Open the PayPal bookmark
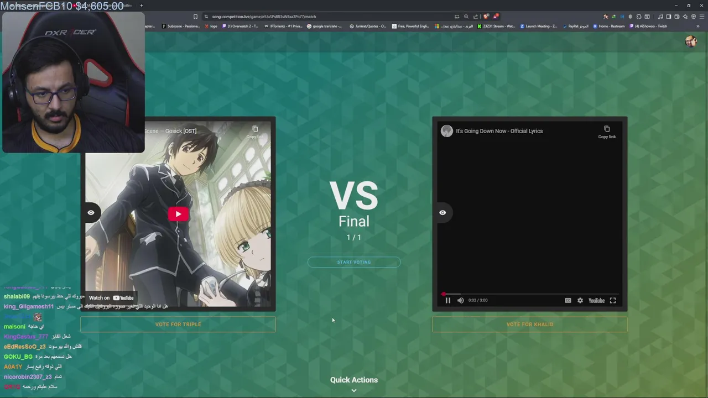The height and width of the screenshot is (398, 708). pyautogui.click(x=575, y=26)
